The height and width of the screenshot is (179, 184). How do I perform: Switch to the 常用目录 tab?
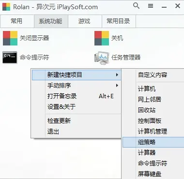click(119, 21)
